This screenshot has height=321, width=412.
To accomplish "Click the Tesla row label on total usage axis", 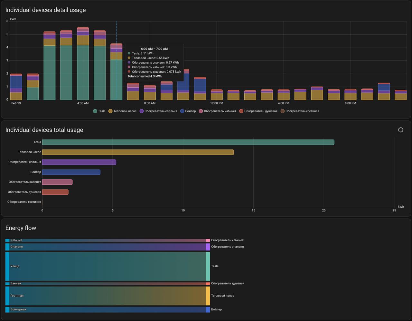I will click(x=37, y=142).
